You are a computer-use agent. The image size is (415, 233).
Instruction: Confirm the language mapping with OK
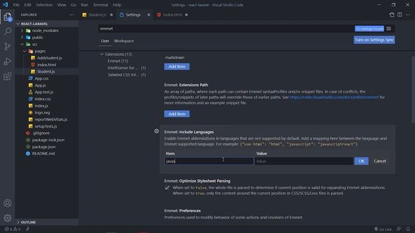point(361,161)
